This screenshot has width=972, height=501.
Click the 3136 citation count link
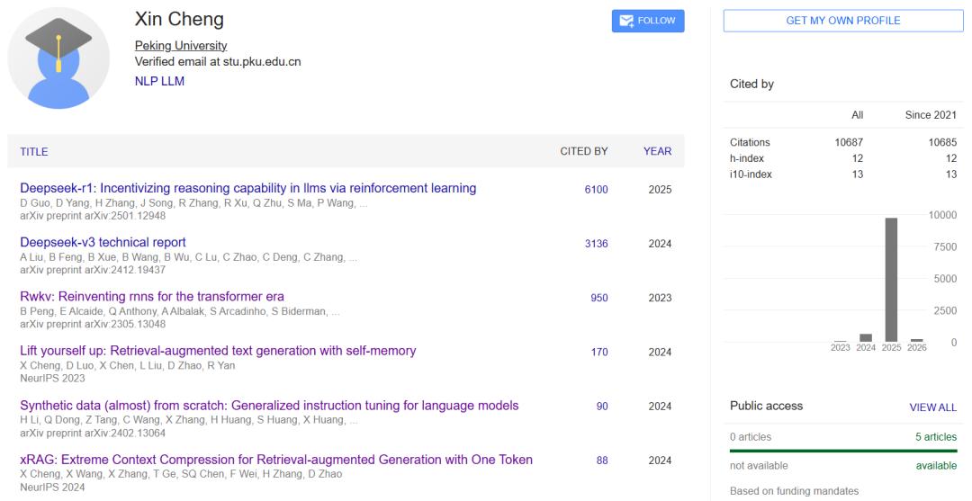coord(596,244)
